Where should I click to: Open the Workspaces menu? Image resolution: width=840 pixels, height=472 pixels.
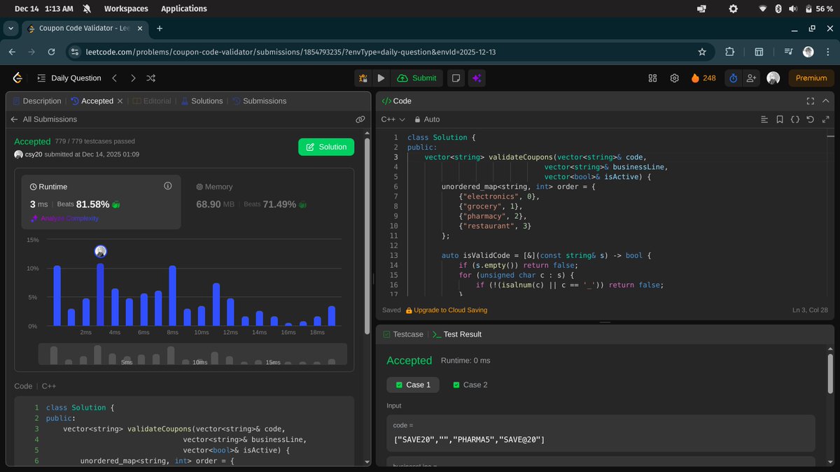pyautogui.click(x=126, y=8)
